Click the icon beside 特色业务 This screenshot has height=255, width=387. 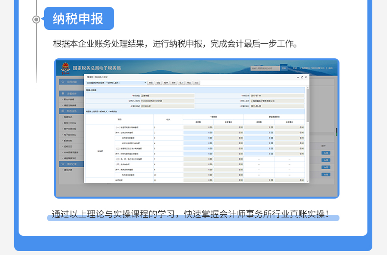click(x=63, y=111)
